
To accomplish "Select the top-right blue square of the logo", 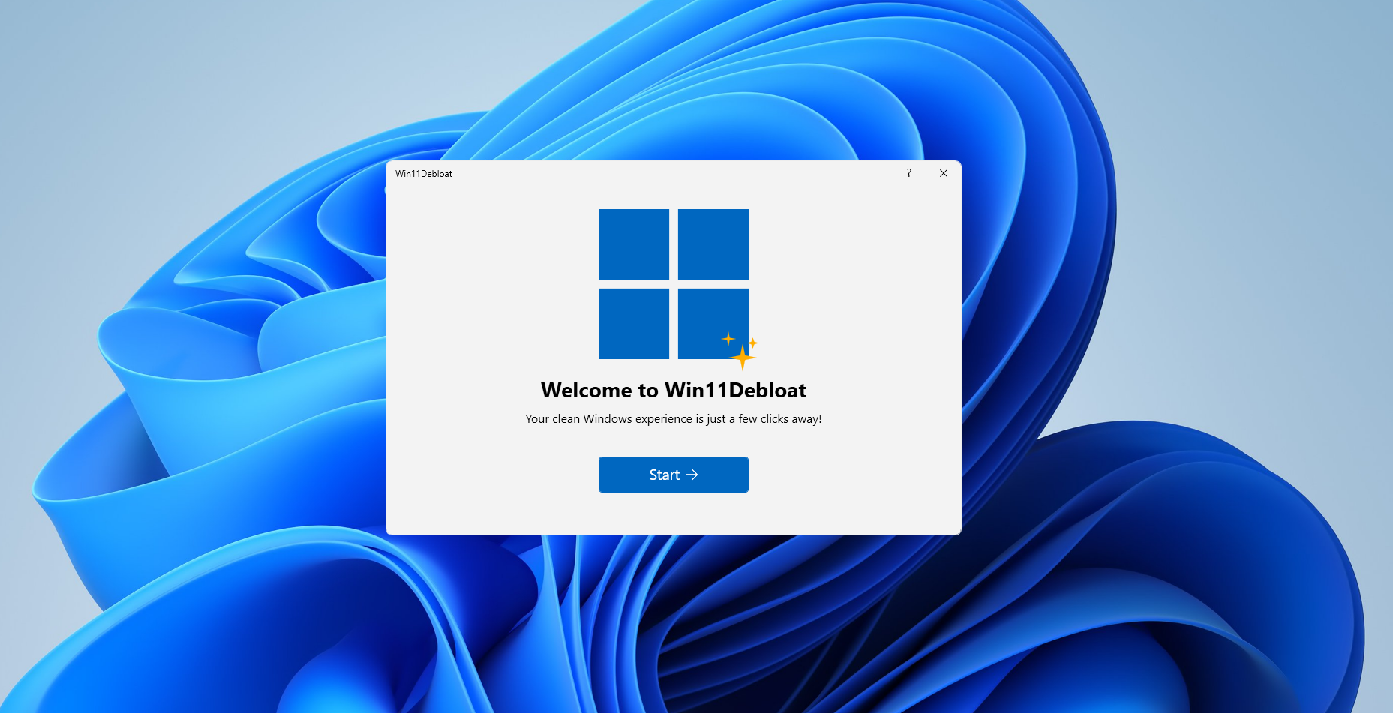I will point(713,244).
